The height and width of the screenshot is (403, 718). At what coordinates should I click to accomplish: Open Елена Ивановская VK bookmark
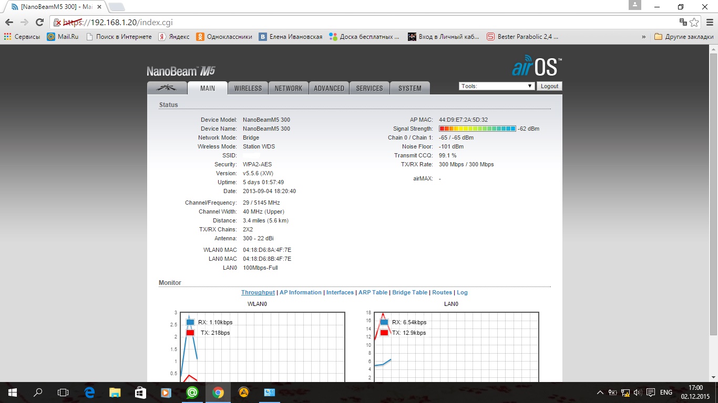(x=291, y=37)
